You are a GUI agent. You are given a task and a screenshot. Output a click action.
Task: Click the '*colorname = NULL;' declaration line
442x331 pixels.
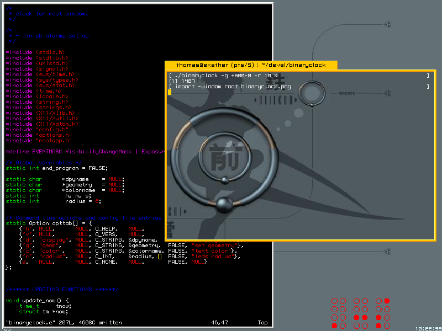[65, 190]
